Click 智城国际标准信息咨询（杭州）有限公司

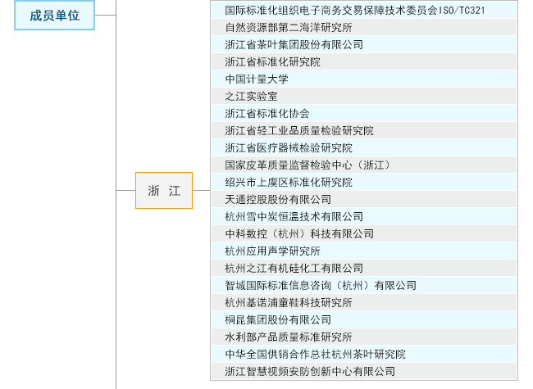[321, 286]
